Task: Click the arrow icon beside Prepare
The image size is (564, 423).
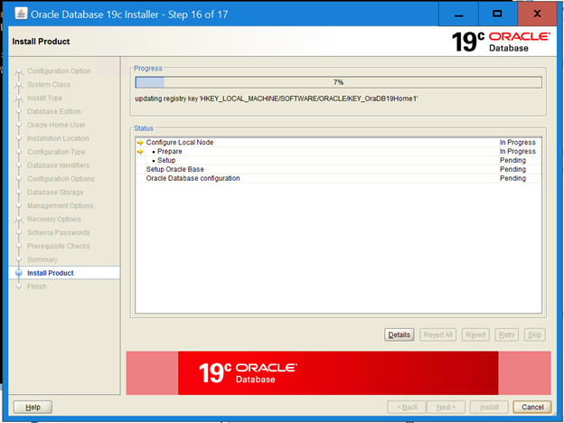Action: coord(140,152)
